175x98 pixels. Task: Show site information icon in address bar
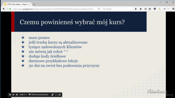(x=7, y=9)
